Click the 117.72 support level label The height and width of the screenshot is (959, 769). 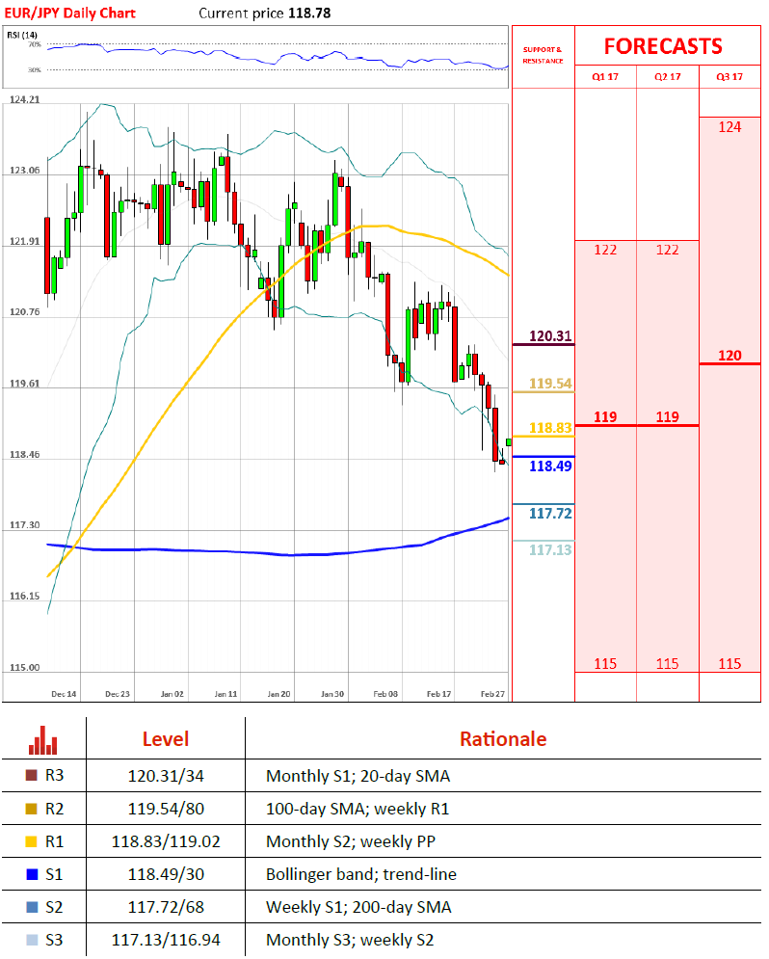point(550,513)
